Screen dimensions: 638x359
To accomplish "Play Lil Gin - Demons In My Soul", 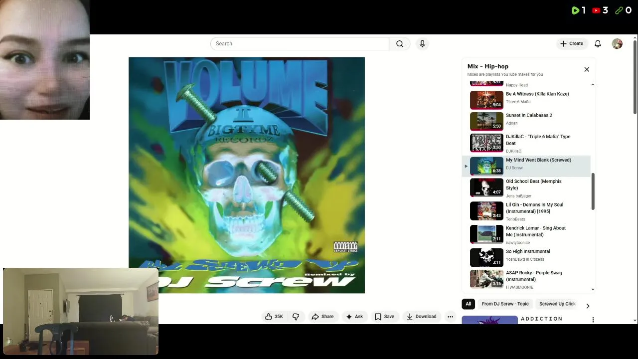I will 527,211.
